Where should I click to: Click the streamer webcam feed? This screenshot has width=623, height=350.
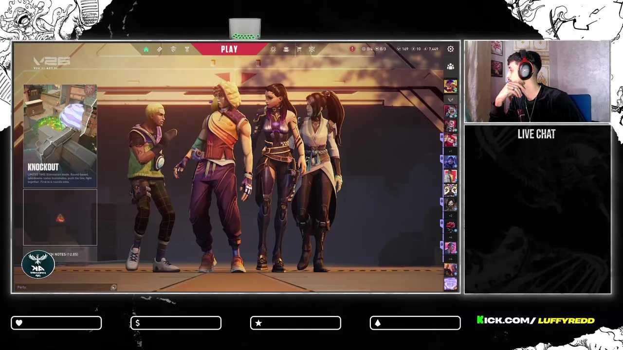(537, 81)
